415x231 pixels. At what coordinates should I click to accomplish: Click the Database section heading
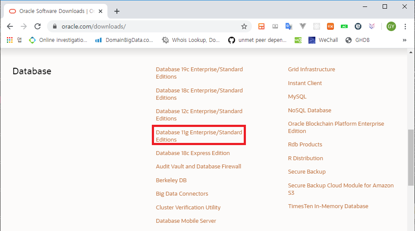coord(32,71)
